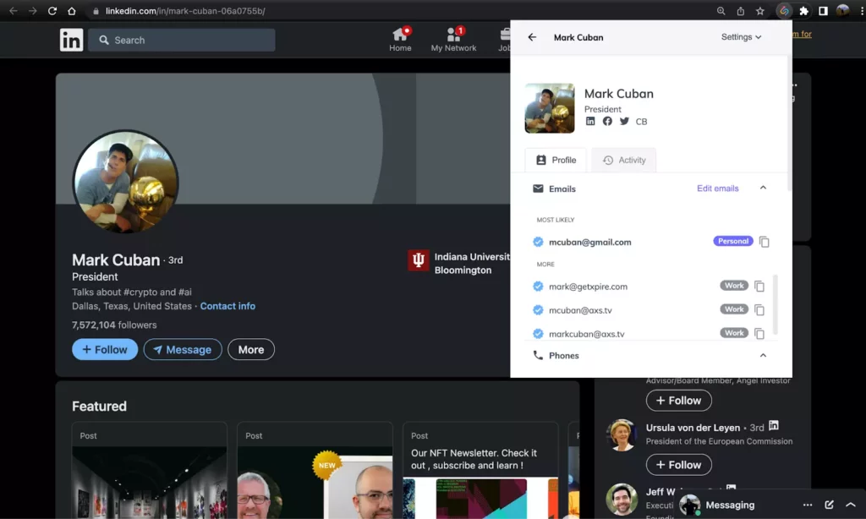This screenshot has width=866, height=519.
Task: Open the NFT Newsletter featured post
Action: click(x=480, y=471)
